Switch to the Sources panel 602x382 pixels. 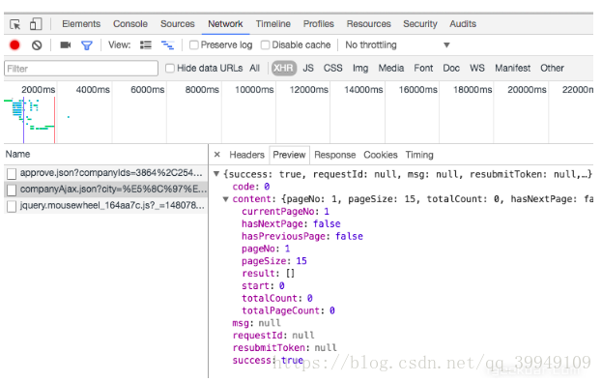178,24
